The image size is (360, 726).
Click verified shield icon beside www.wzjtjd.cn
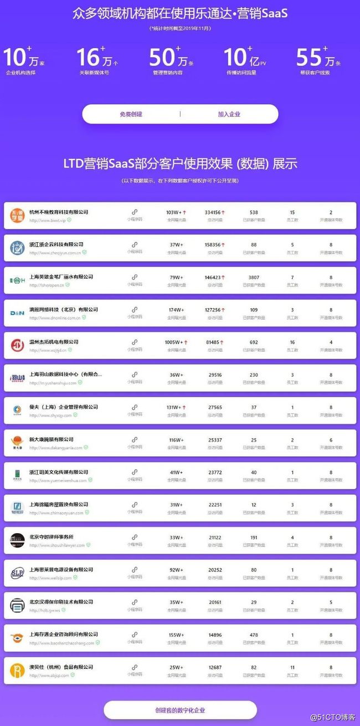[70, 350]
